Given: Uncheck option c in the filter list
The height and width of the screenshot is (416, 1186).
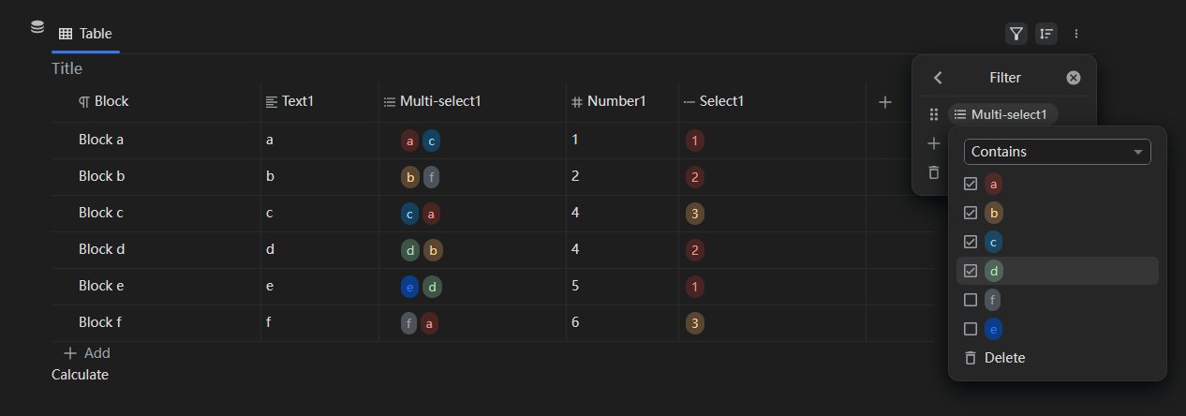Looking at the screenshot, I should click(971, 242).
